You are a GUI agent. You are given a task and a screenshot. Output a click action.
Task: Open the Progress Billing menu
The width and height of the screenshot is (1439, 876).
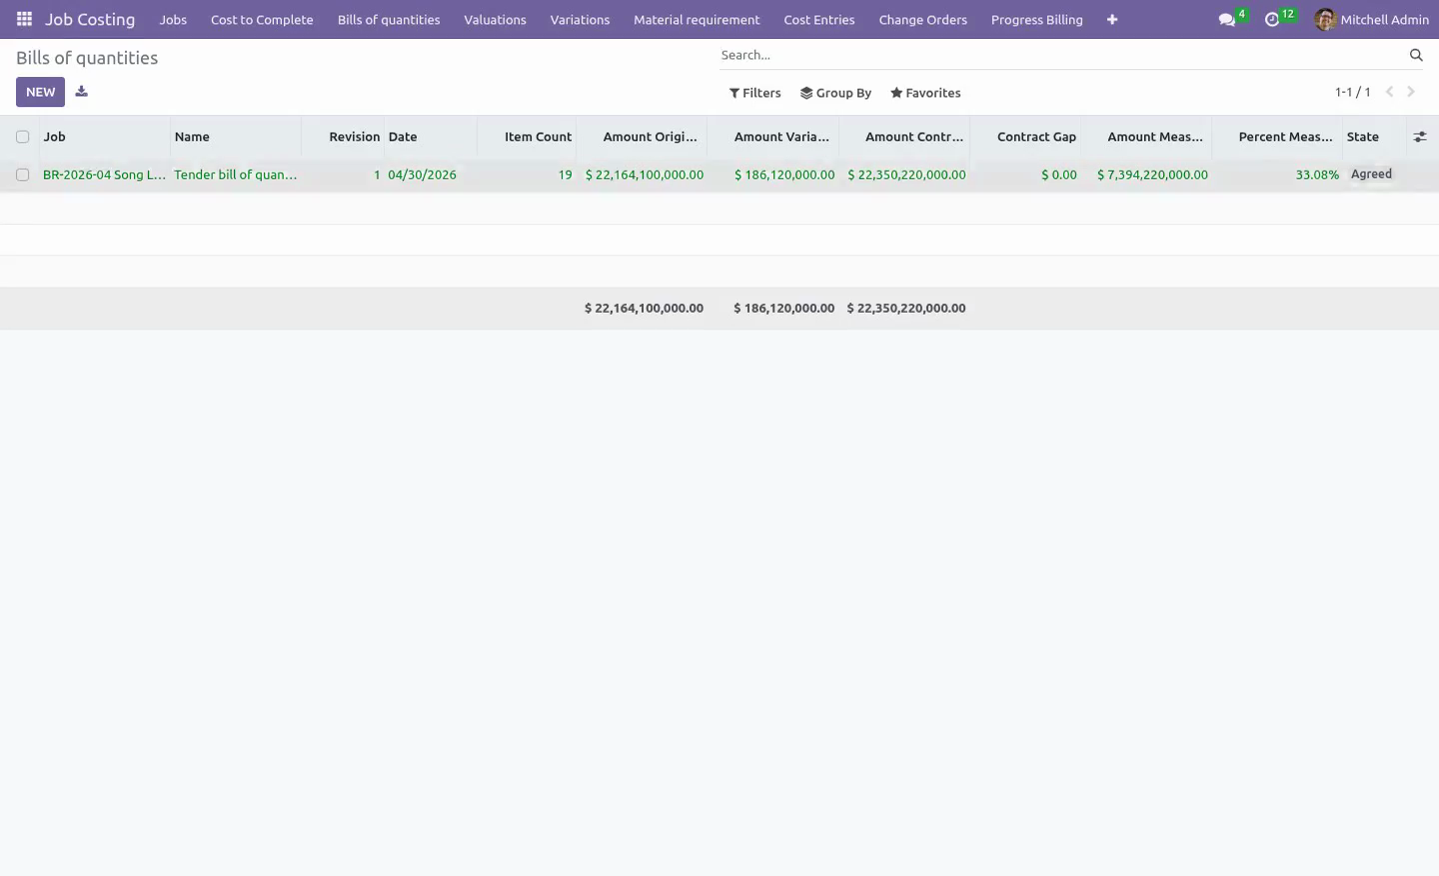click(x=1036, y=20)
